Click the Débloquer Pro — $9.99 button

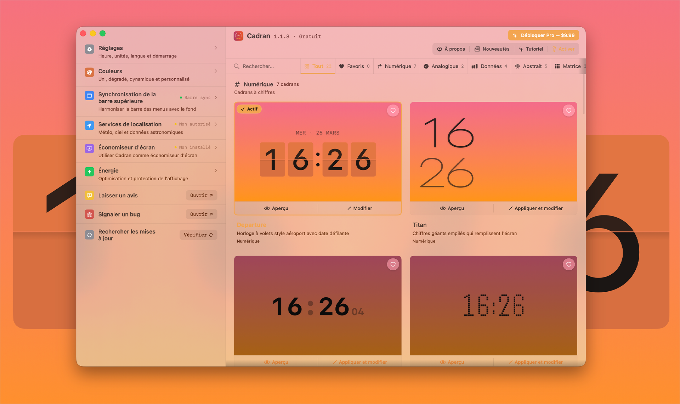pos(543,35)
